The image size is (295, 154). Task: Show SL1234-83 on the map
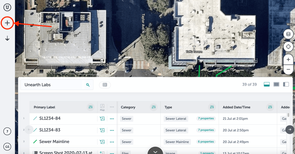point(102,130)
